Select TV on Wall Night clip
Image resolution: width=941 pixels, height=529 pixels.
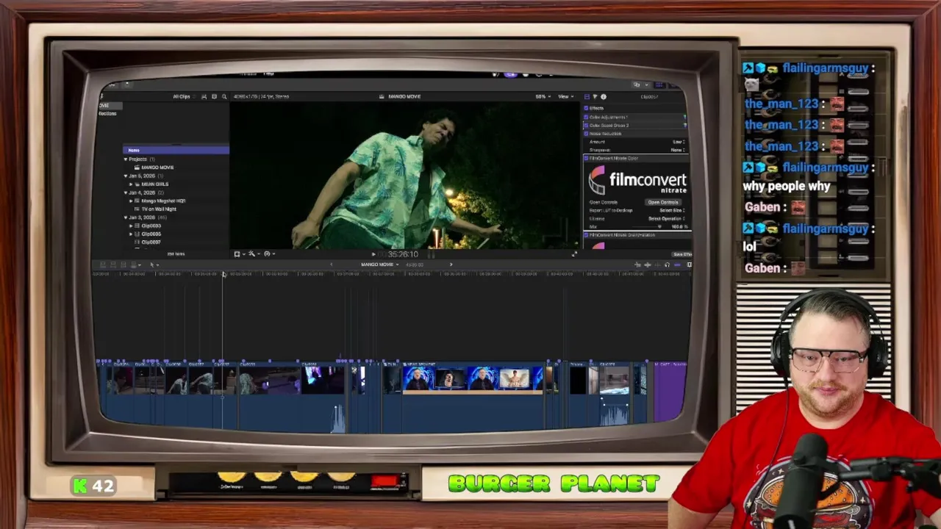click(159, 209)
